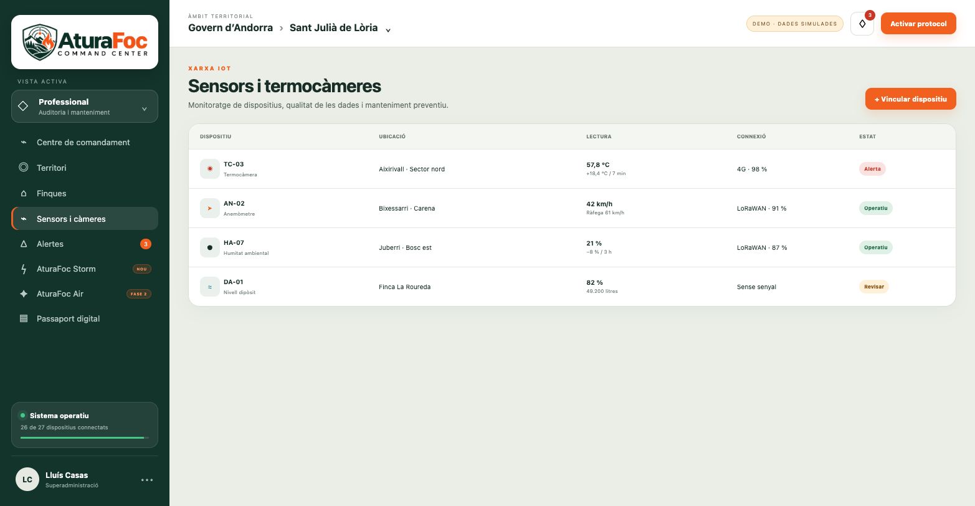Click the TC-03 thermal camera icon
975x506 pixels.
210,169
